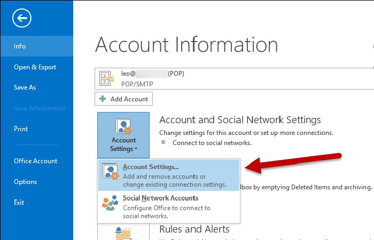Click the Add Account button
The height and width of the screenshot is (240, 374).
[x=123, y=99]
